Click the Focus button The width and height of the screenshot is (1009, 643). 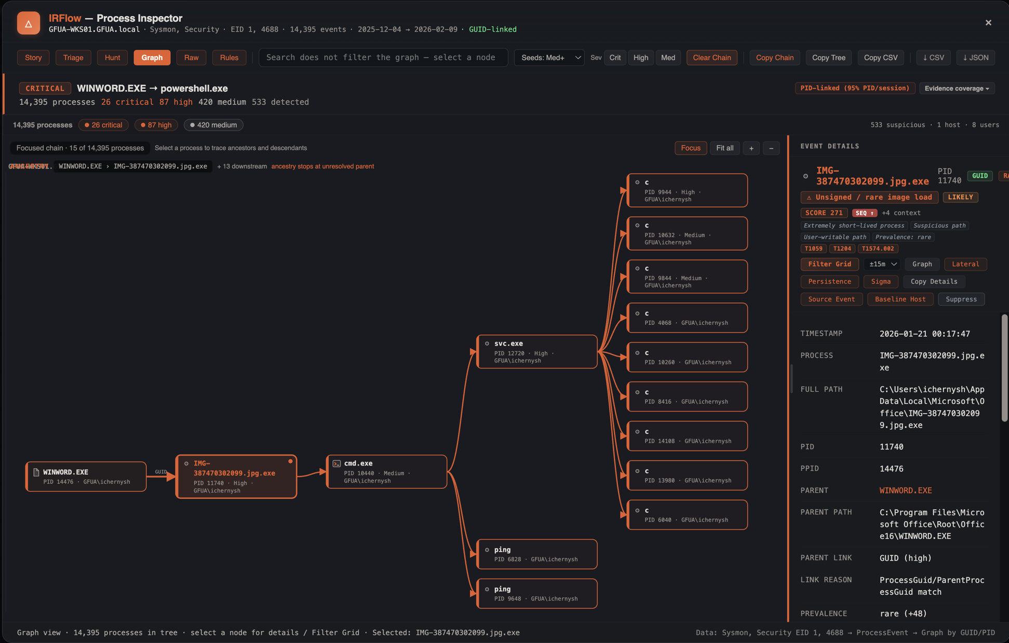[691, 148]
